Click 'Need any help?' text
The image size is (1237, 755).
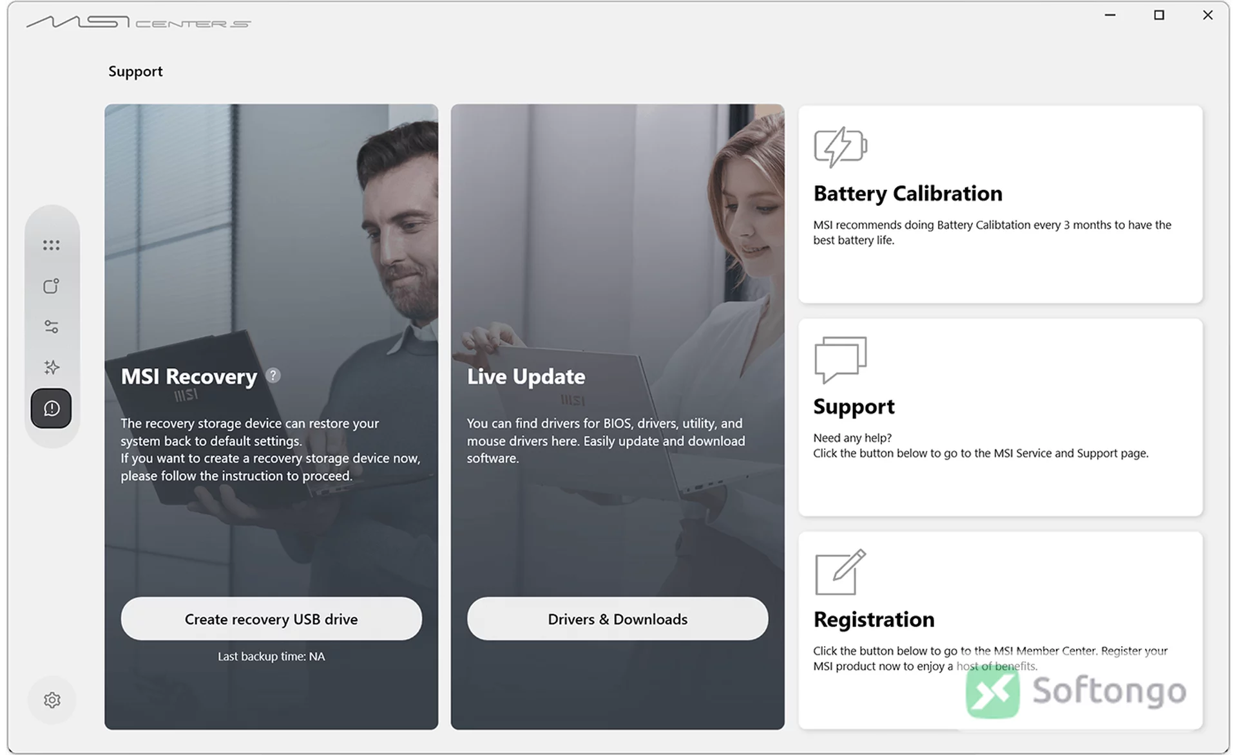[x=852, y=438]
